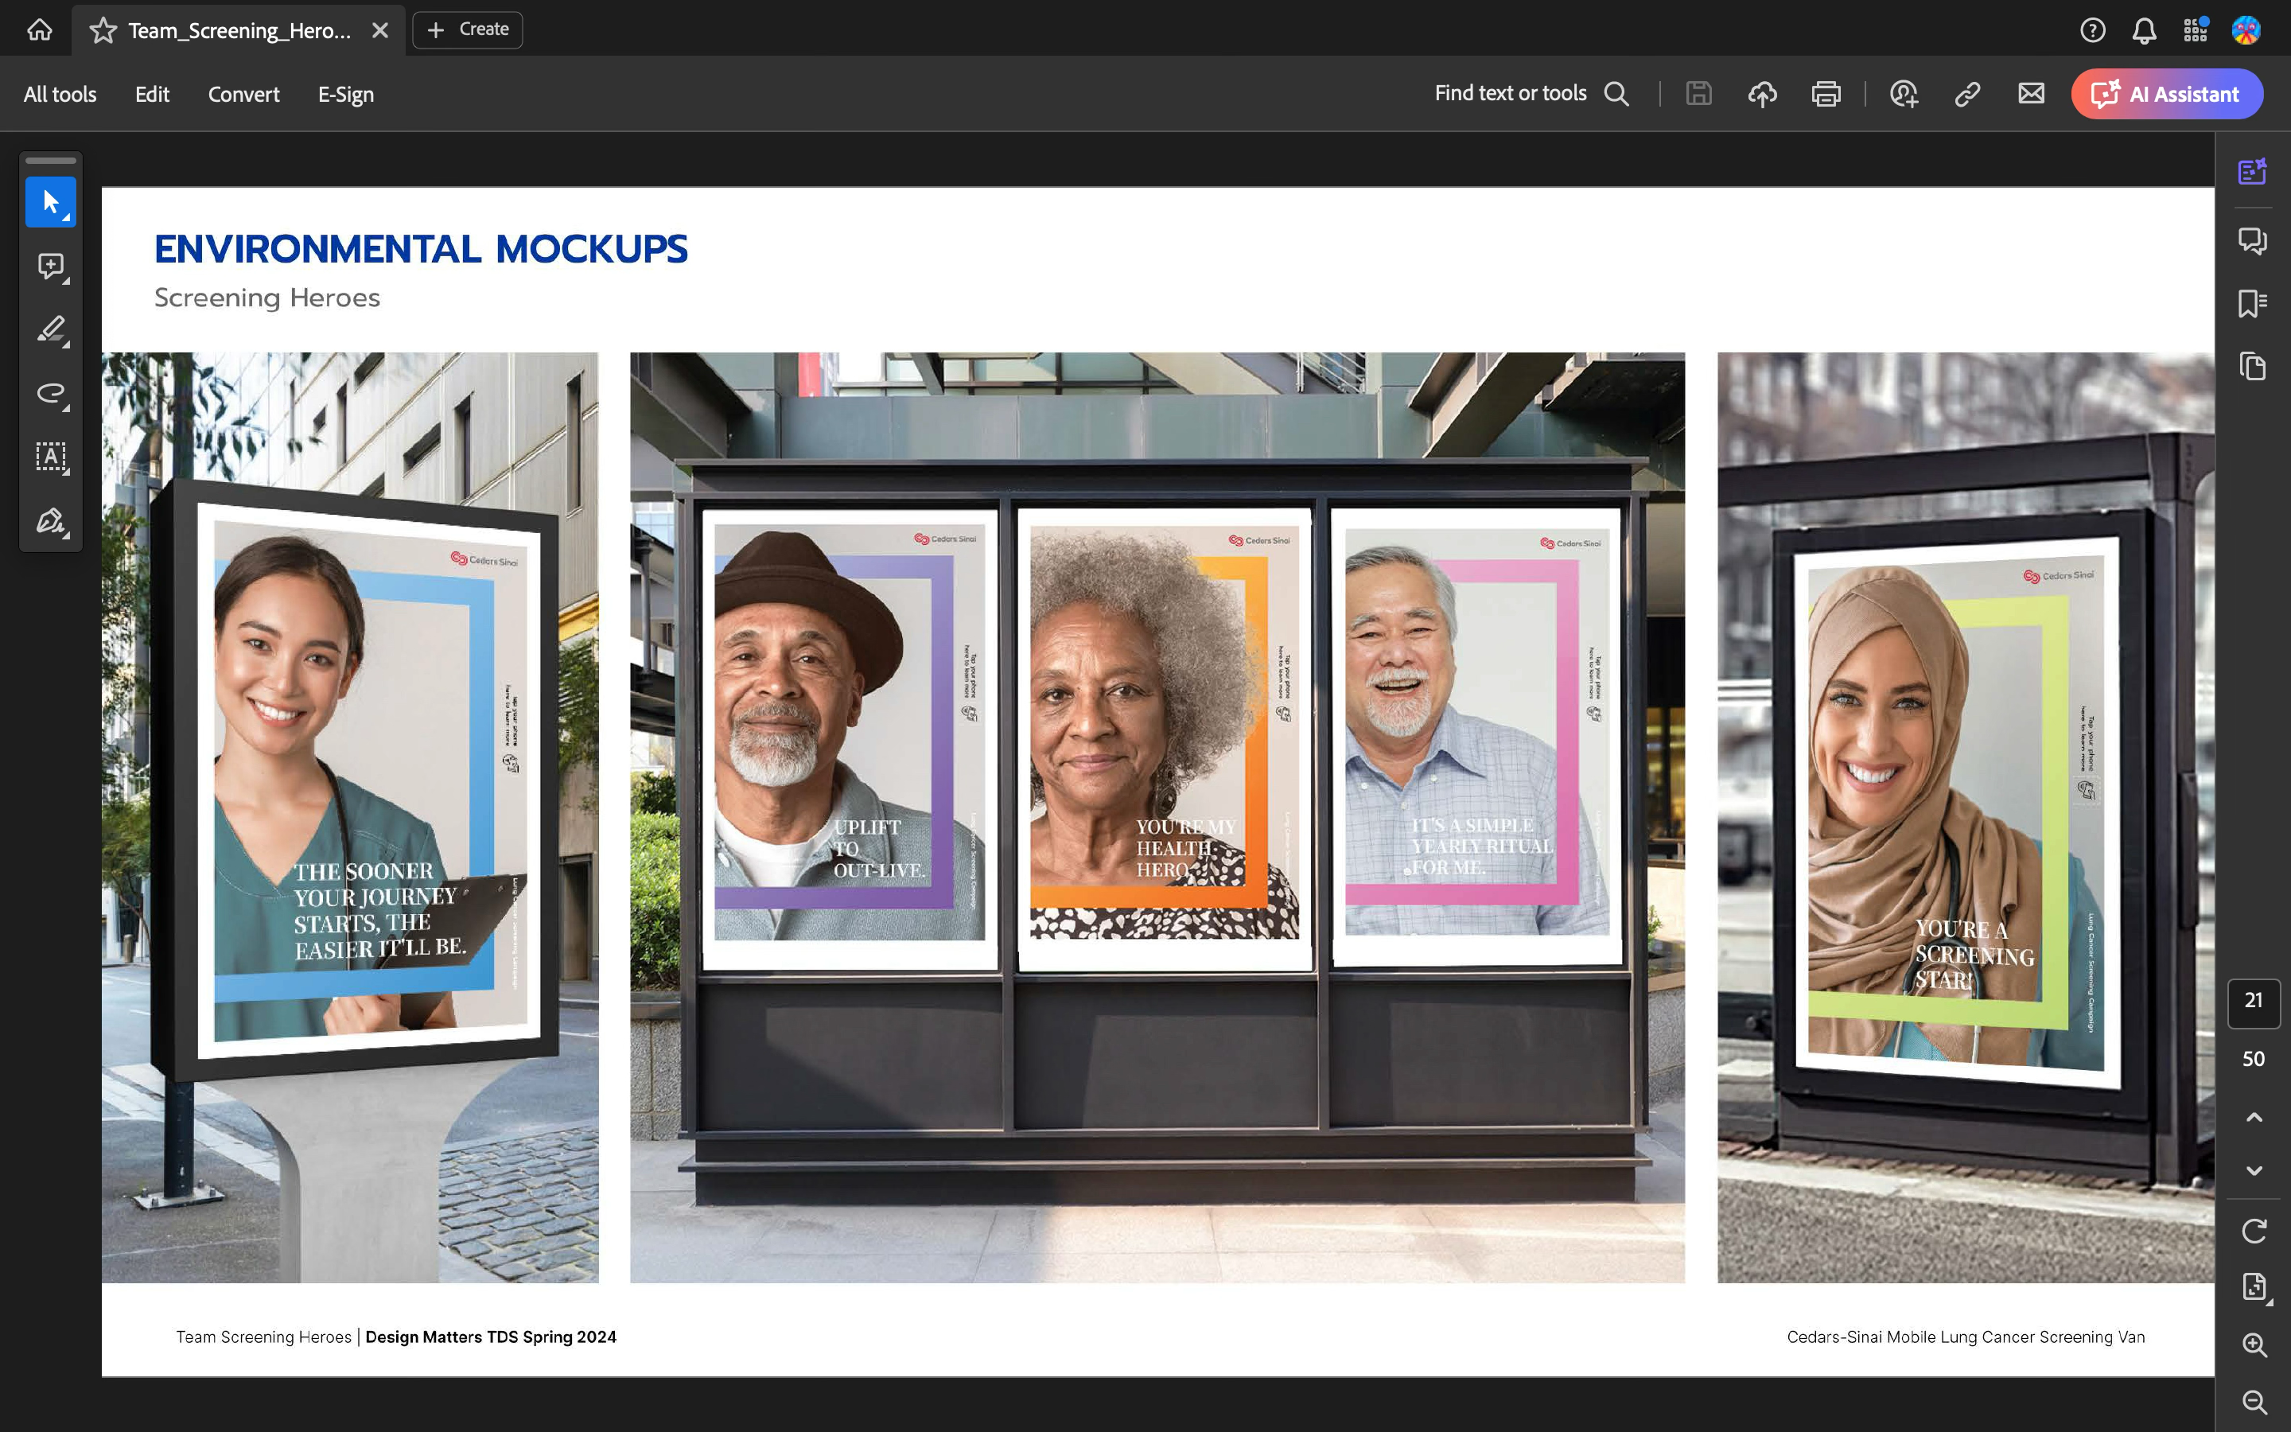Screen dimensions: 2291x1432
Task: Launch the AI Assistant
Action: (x=2166, y=94)
